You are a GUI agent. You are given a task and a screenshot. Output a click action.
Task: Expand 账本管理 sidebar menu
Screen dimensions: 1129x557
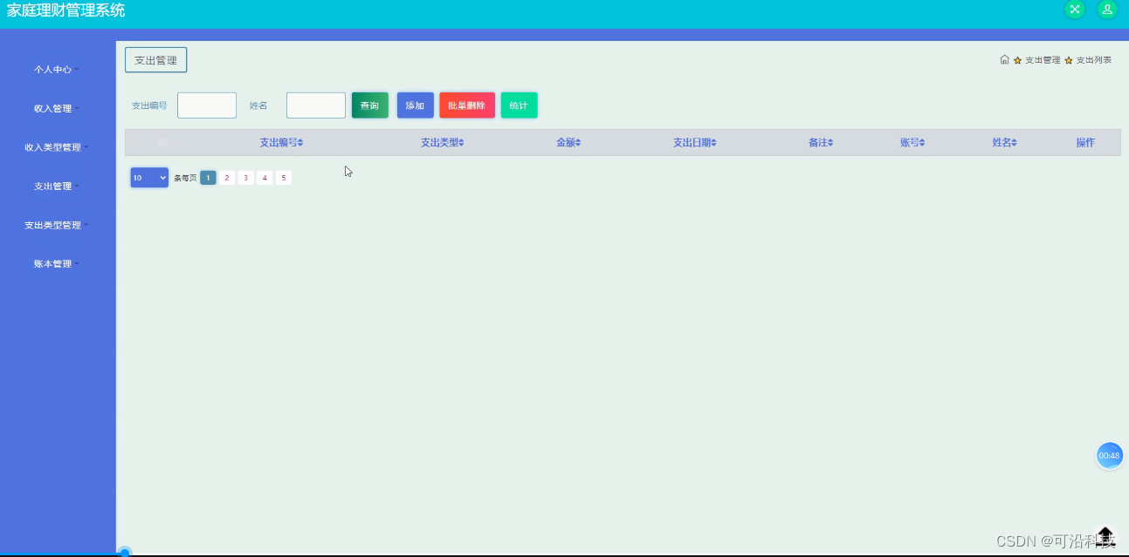point(57,264)
